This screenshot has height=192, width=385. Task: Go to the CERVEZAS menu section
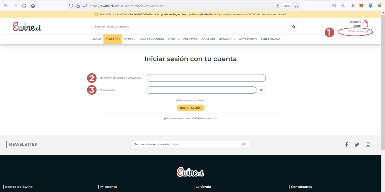[x=190, y=39]
